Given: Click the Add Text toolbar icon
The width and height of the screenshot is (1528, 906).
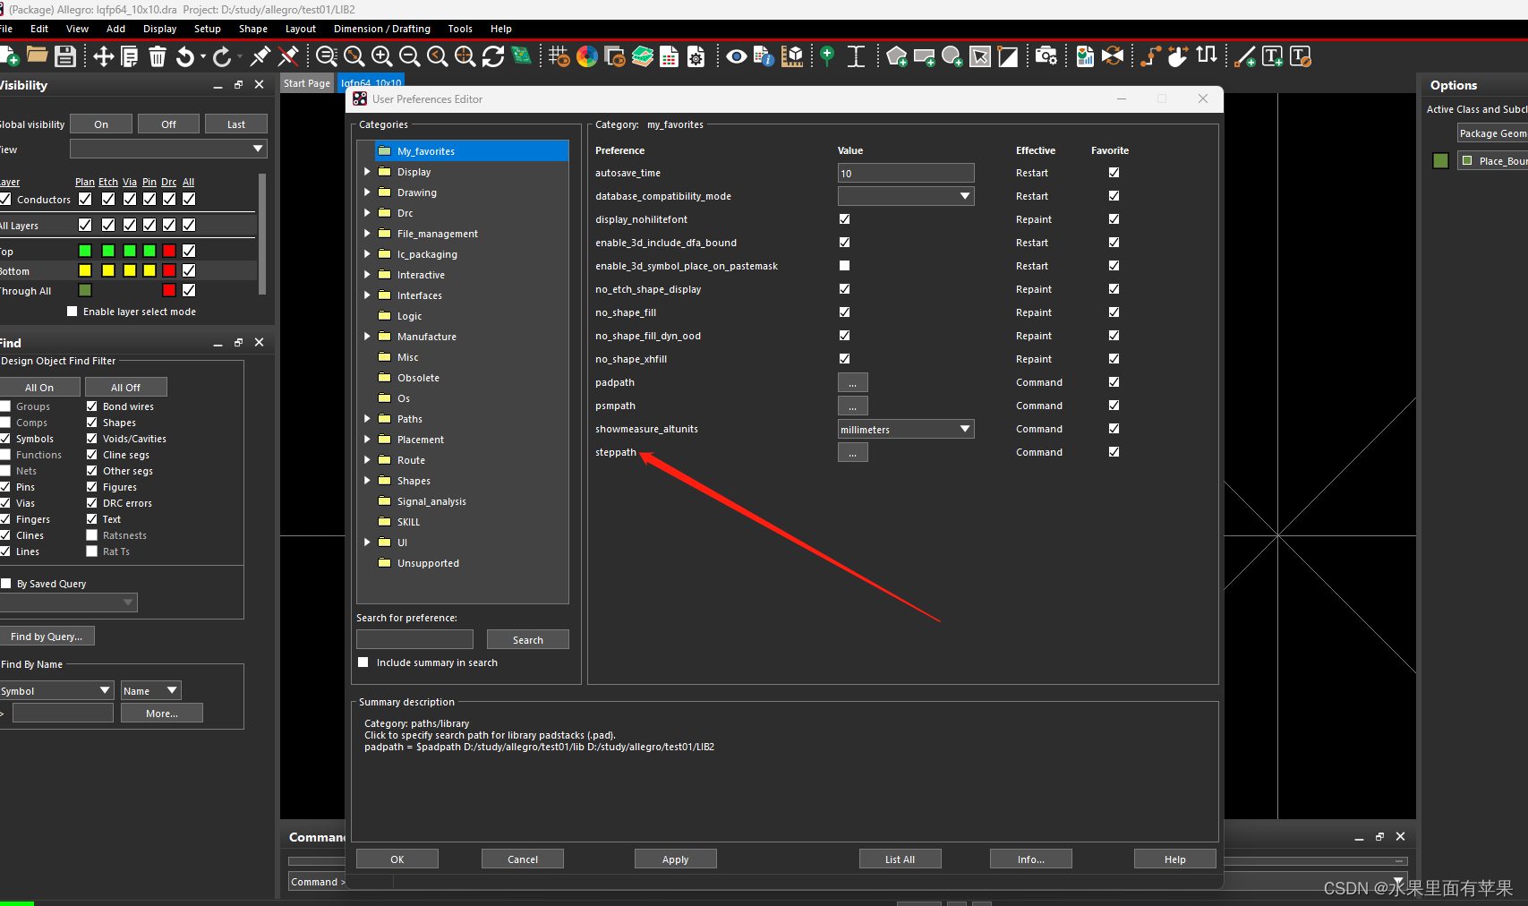Looking at the screenshot, I should point(1272,56).
